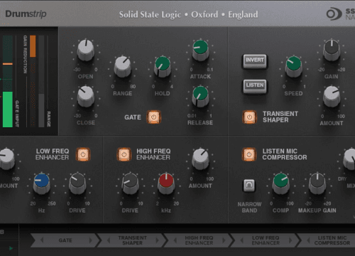Click the red kHz frequency knob
The height and width of the screenshot is (256, 355).
[166, 183]
